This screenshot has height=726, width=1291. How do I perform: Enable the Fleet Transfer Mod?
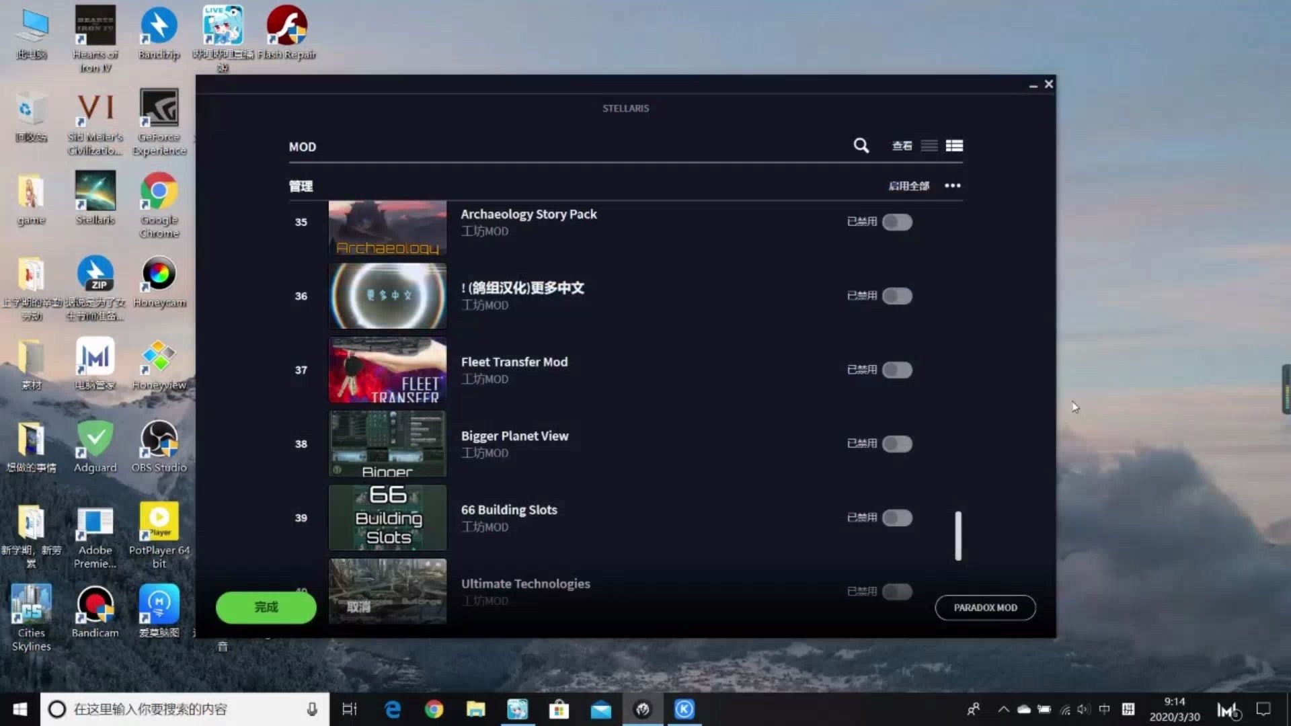coord(897,370)
